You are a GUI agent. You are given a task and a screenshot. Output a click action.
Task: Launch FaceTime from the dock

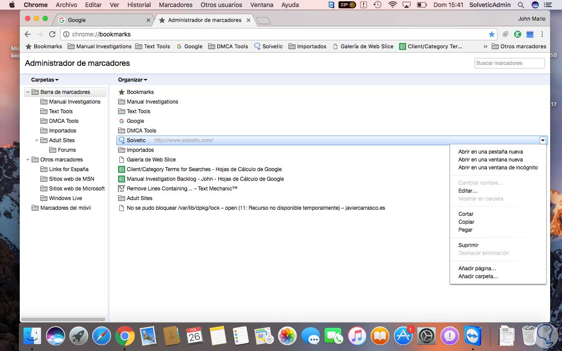pyautogui.click(x=334, y=337)
